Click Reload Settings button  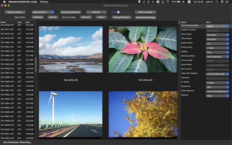tap(121, 17)
